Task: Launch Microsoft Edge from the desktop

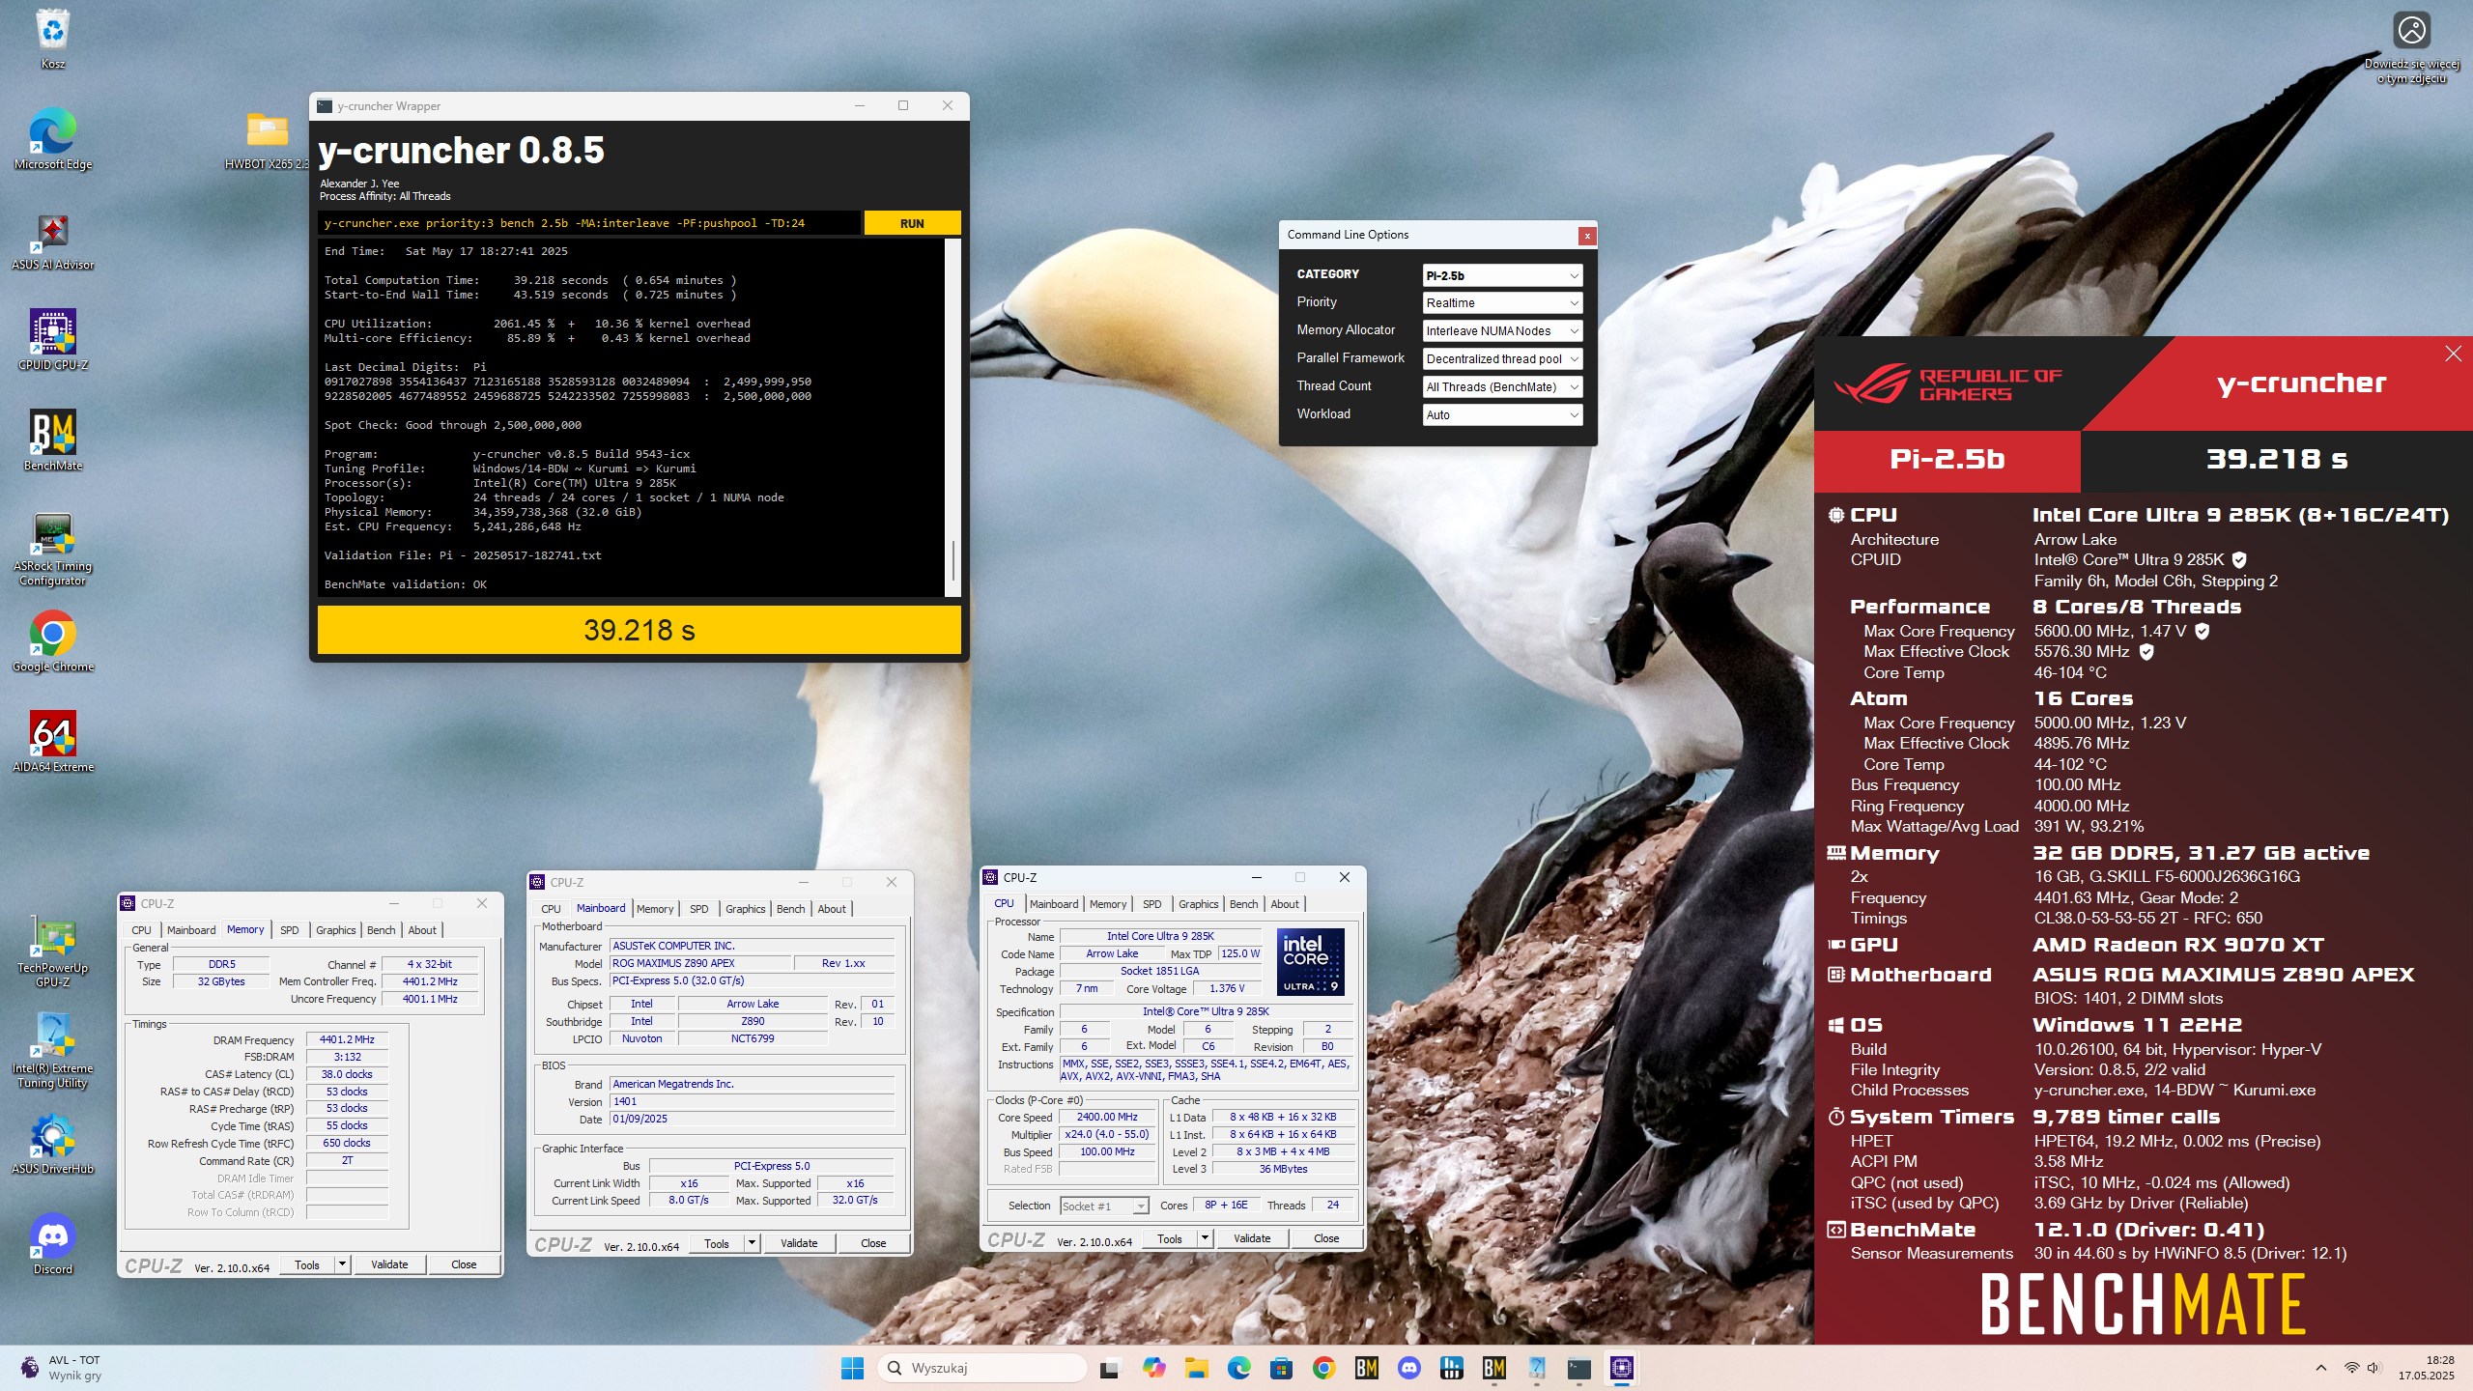Action: point(52,139)
